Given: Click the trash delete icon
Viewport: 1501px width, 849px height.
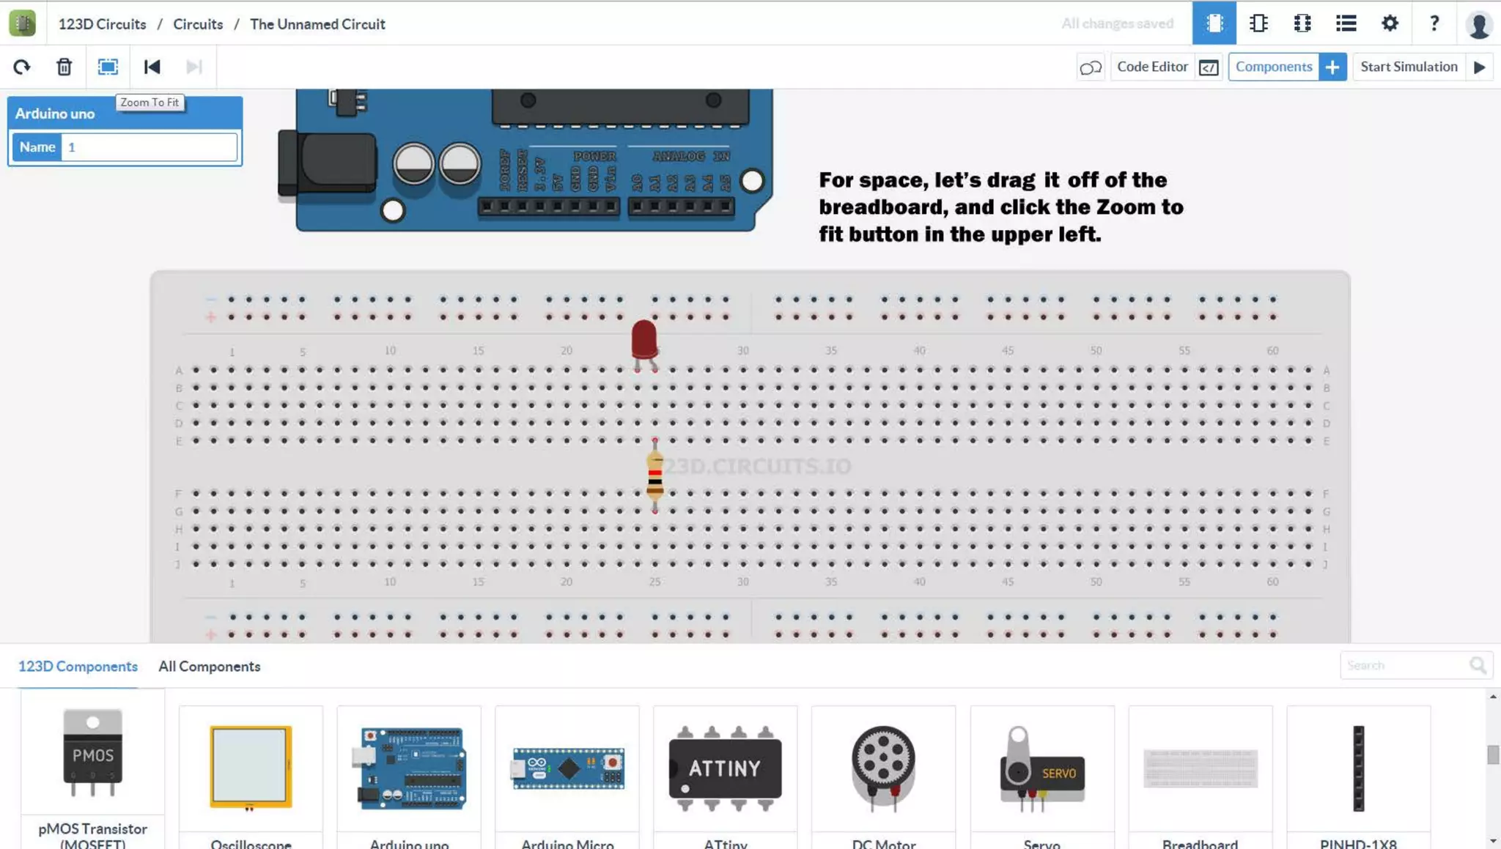Looking at the screenshot, I should 64,67.
